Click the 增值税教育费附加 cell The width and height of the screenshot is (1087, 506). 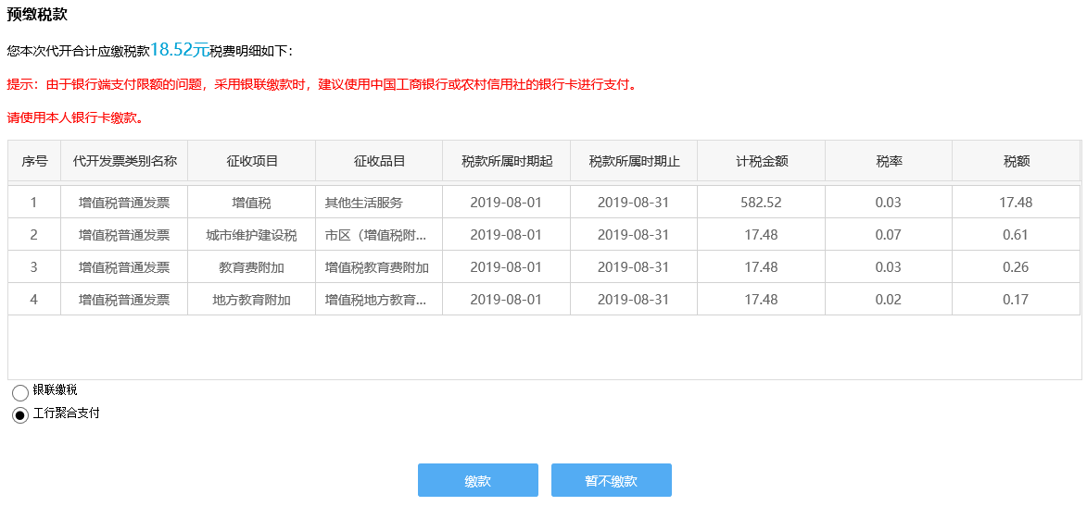(379, 267)
